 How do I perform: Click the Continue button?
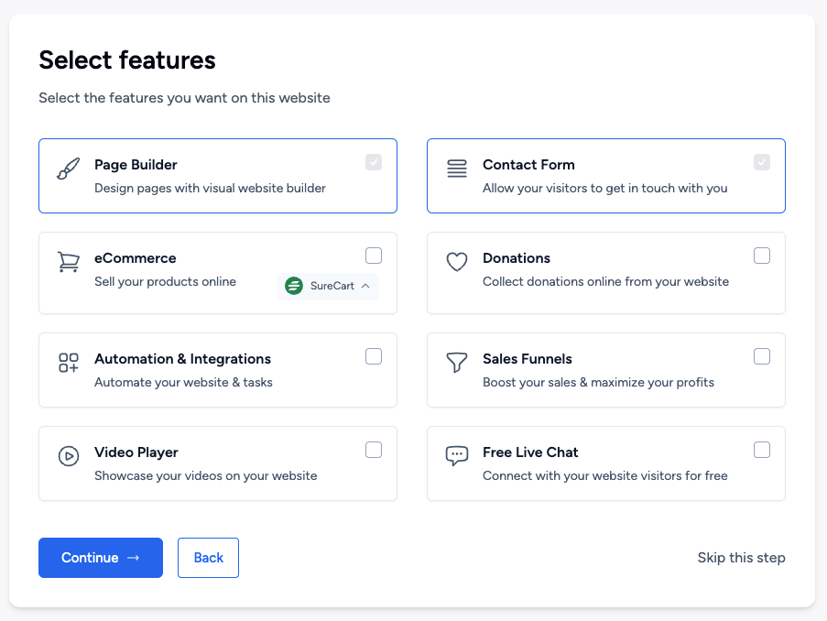click(100, 557)
